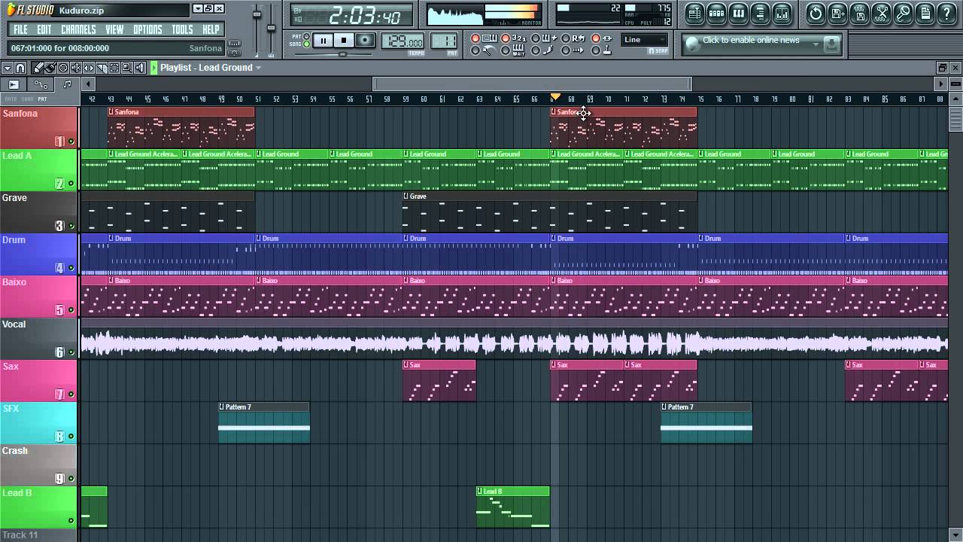Open the project info icon

pyautogui.click(x=925, y=13)
